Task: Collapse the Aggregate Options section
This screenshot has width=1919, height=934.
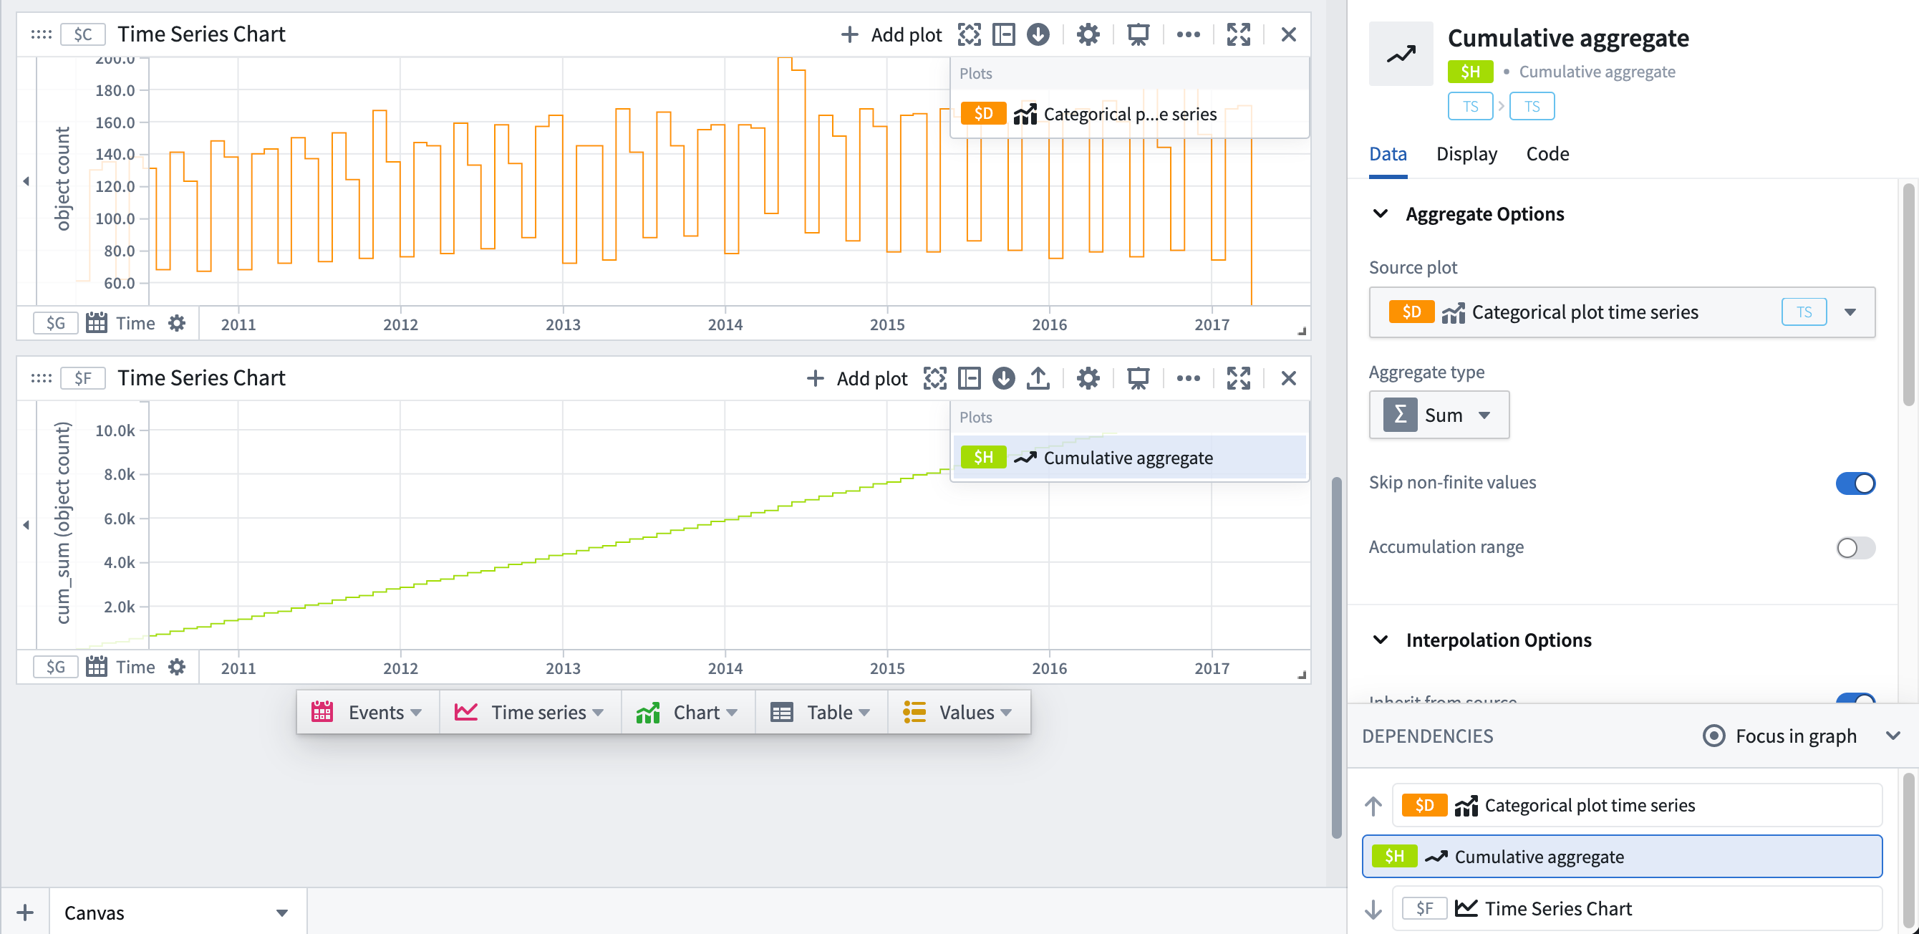Action: coord(1381,214)
